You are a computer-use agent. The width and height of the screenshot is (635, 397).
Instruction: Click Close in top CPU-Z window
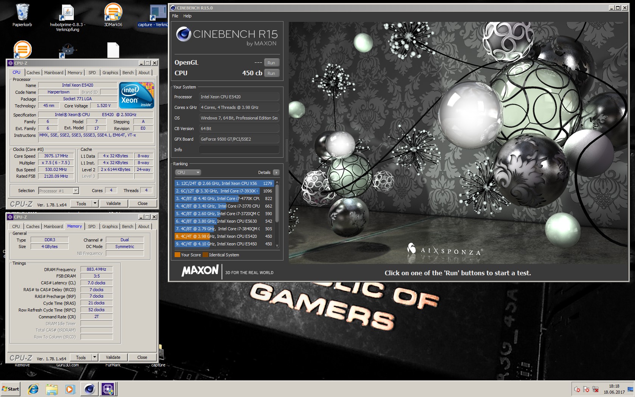click(142, 203)
